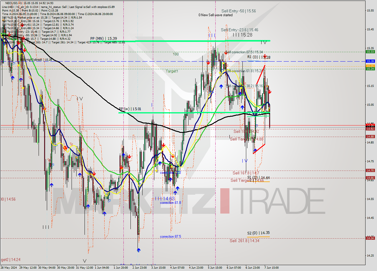Image resolution: width=377 pixels, height=271 pixels.
Task: Select the S2 (D) | 14.35 support label
Action: (x=258, y=233)
